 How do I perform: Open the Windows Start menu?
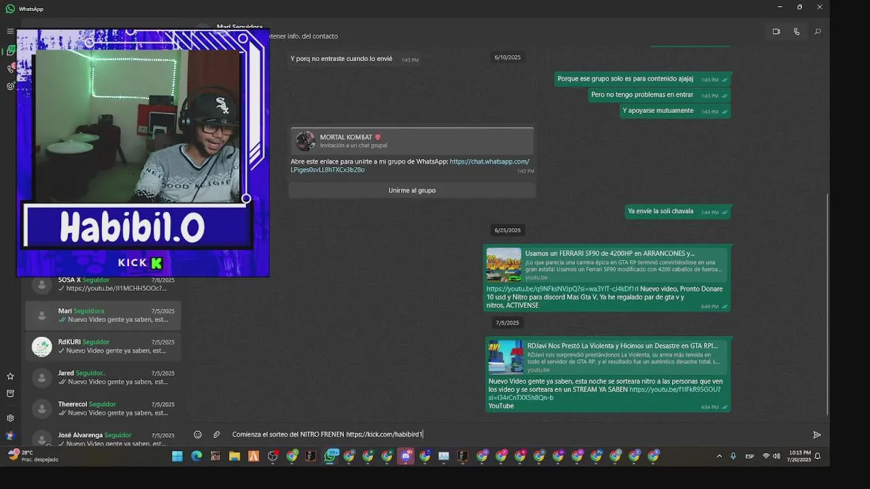[x=177, y=456]
